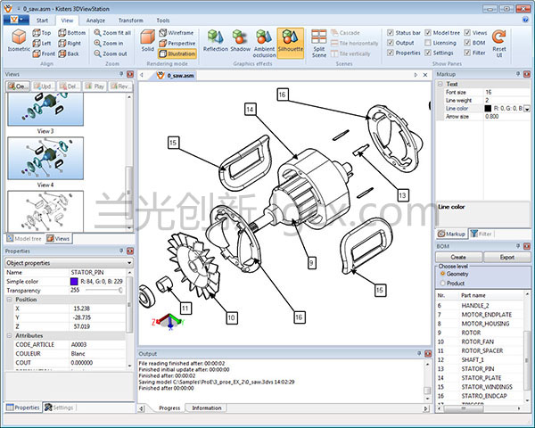Enable the Licensing pane checkbox

pyautogui.click(x=426, y=42)
